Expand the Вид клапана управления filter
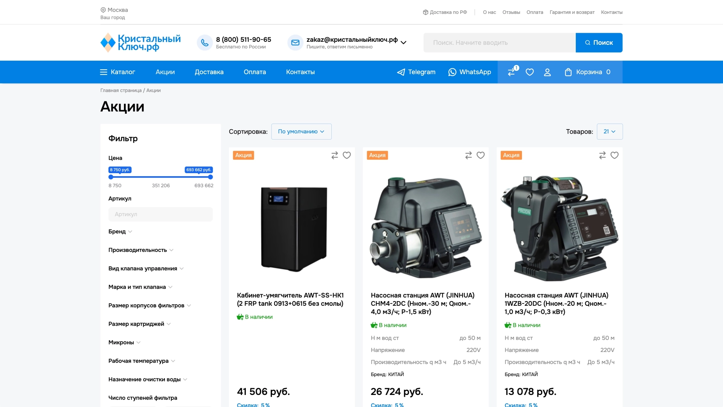 pyautogui.click(x=146, y=268)
